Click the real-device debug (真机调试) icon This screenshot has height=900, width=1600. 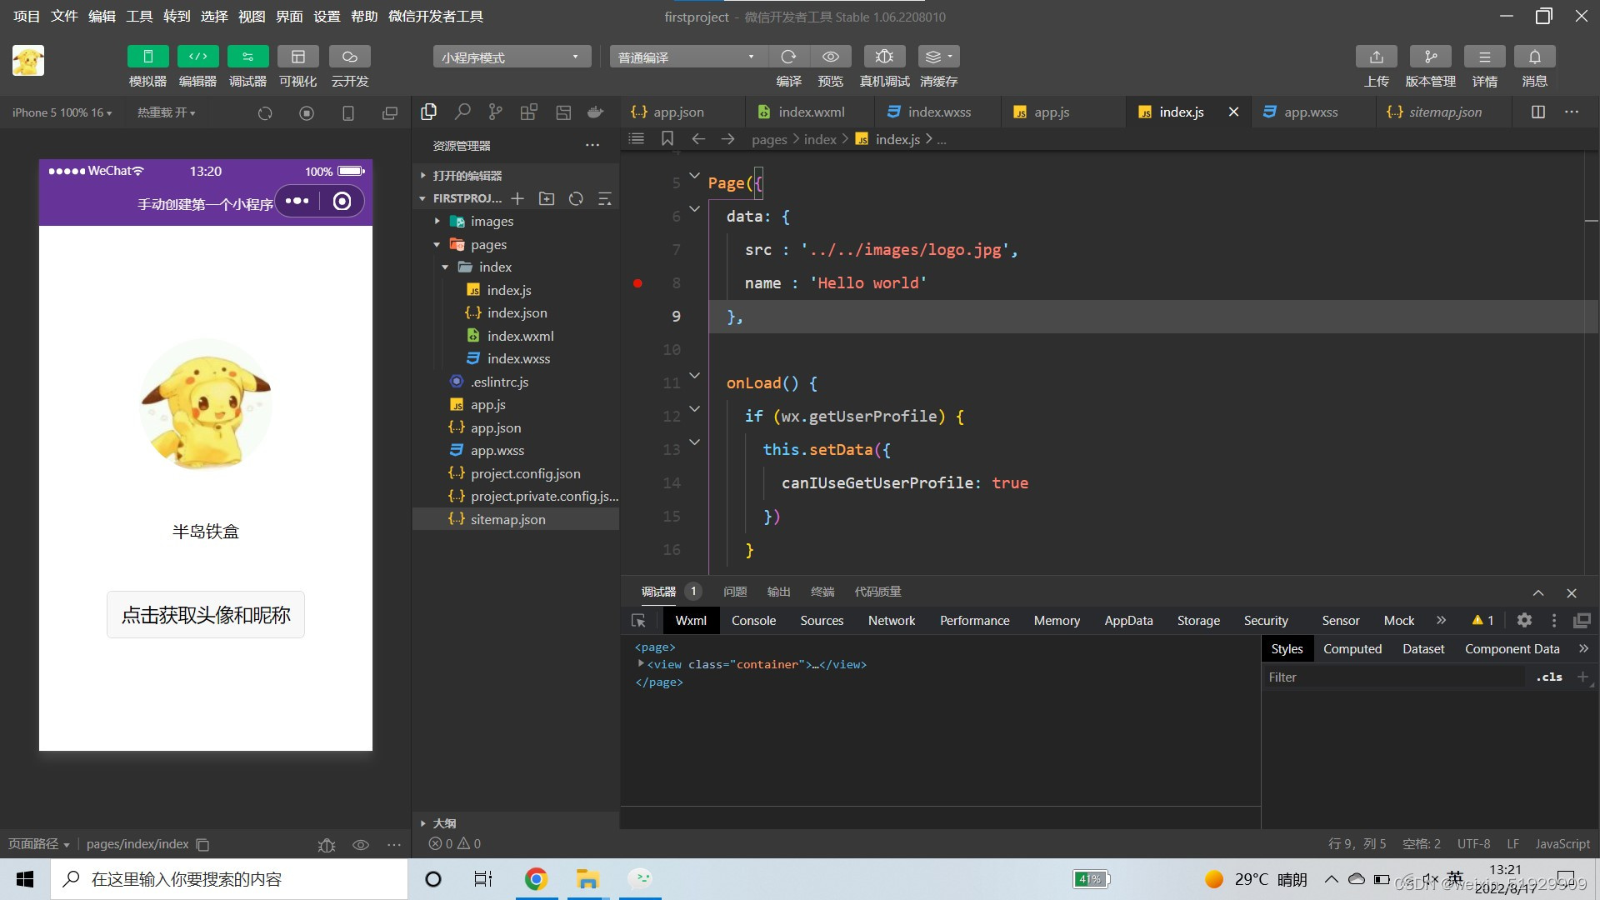(x=884, y=57)
